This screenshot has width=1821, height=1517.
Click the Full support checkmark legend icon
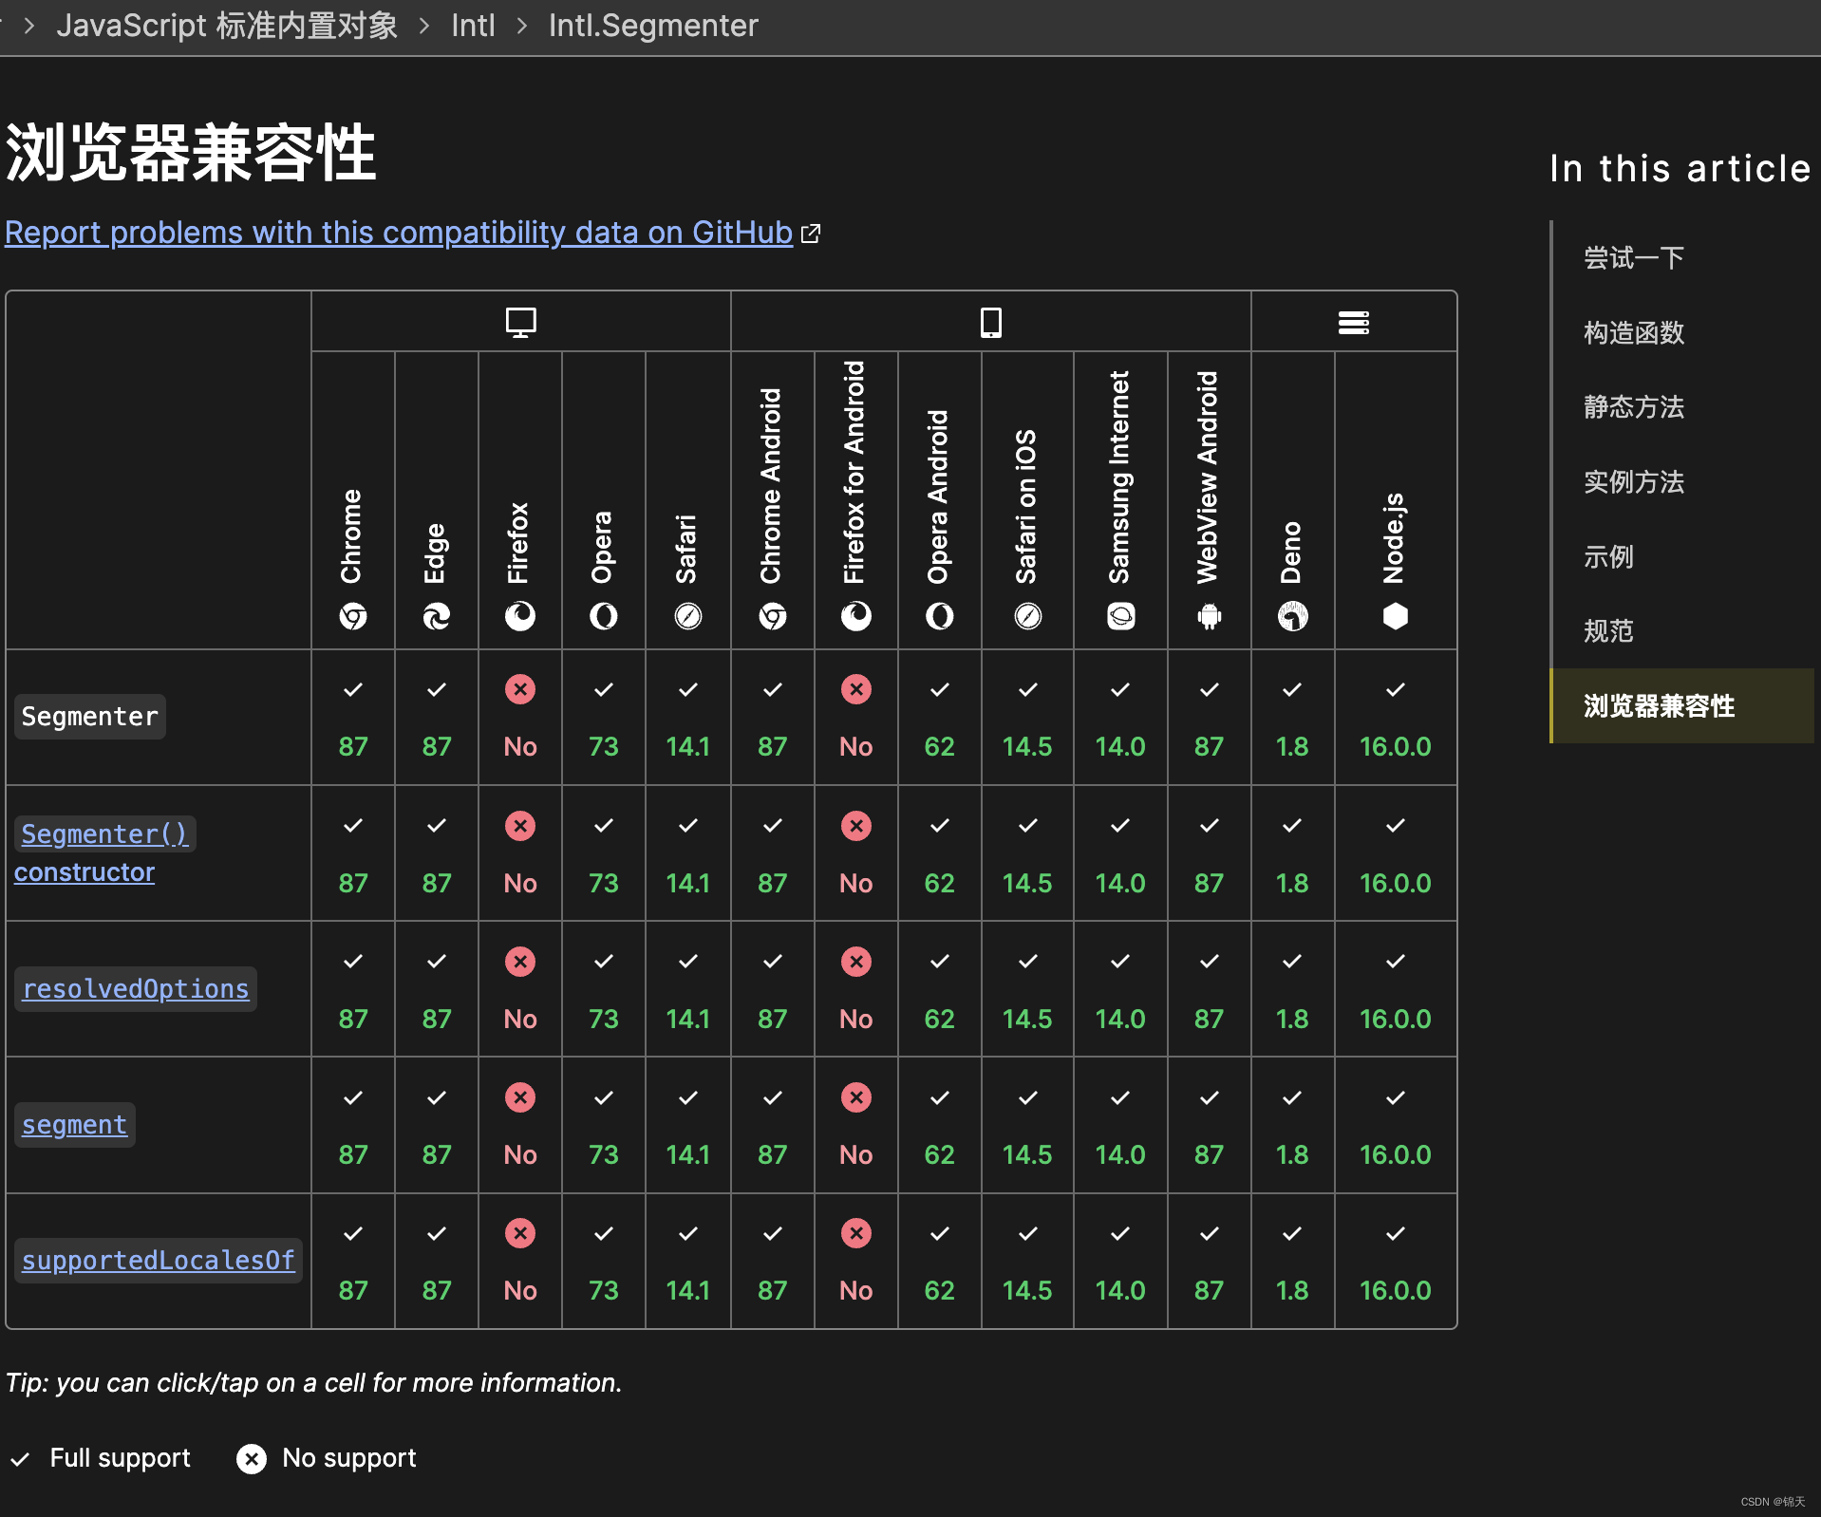[x=21, y=1459]
